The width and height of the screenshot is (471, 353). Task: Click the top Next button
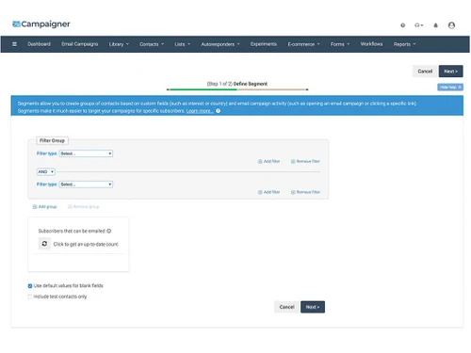click(450, 72)
